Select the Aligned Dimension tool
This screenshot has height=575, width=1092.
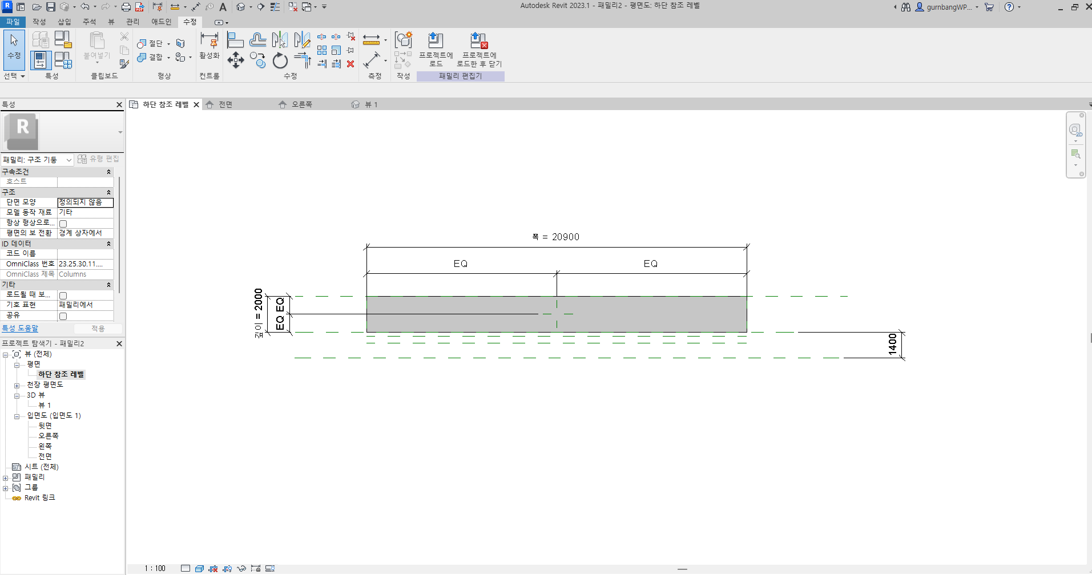point(372,60)
